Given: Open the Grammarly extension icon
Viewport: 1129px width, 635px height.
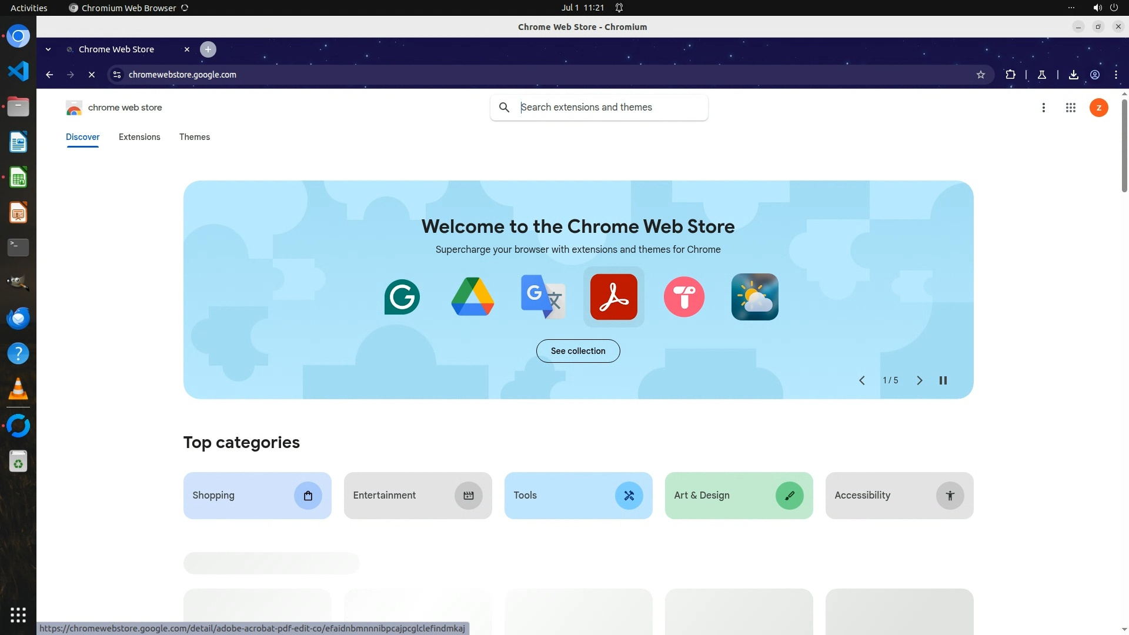Looking at the screenshot, I should click(x=402, y=297).
